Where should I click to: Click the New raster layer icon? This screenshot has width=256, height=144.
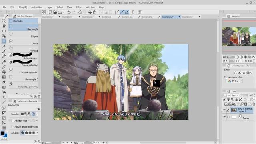tap(226, 104)
